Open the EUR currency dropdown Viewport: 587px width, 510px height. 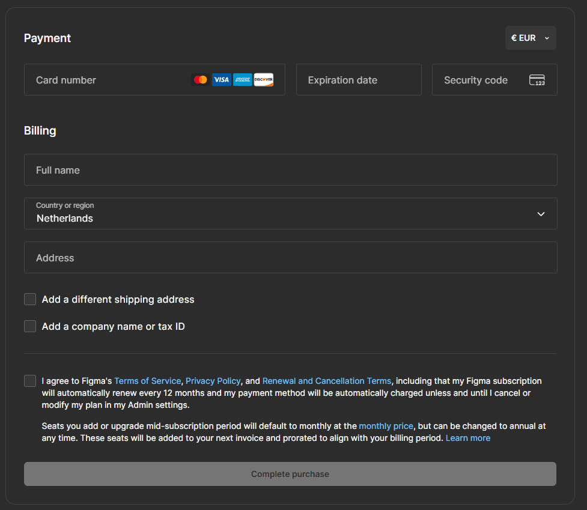[531, 38]
